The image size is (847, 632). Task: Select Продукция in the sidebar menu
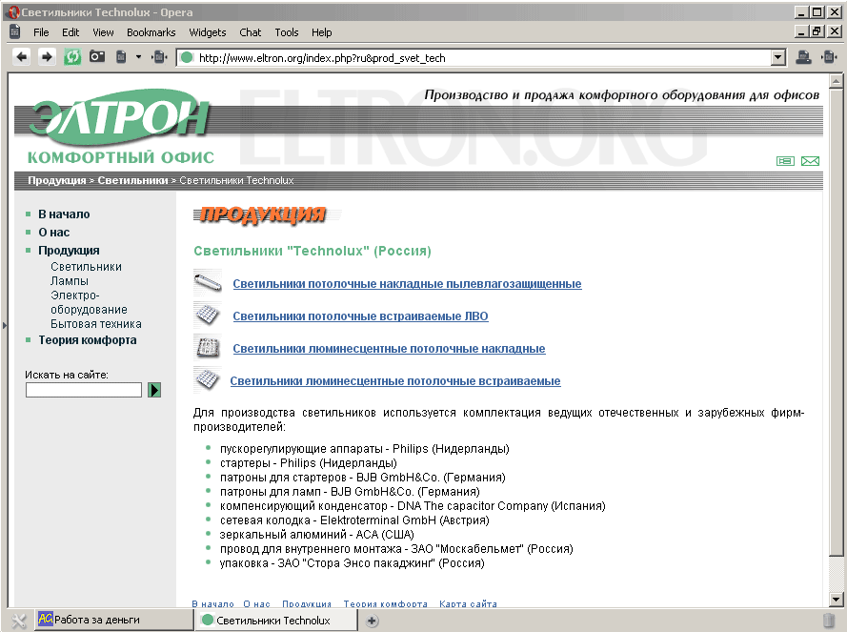[69, 251]
